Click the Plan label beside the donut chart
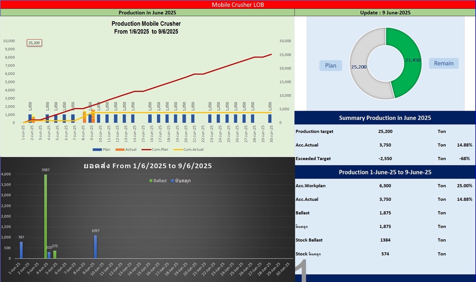The image size is (476, 282). click(x=330, y=65)
